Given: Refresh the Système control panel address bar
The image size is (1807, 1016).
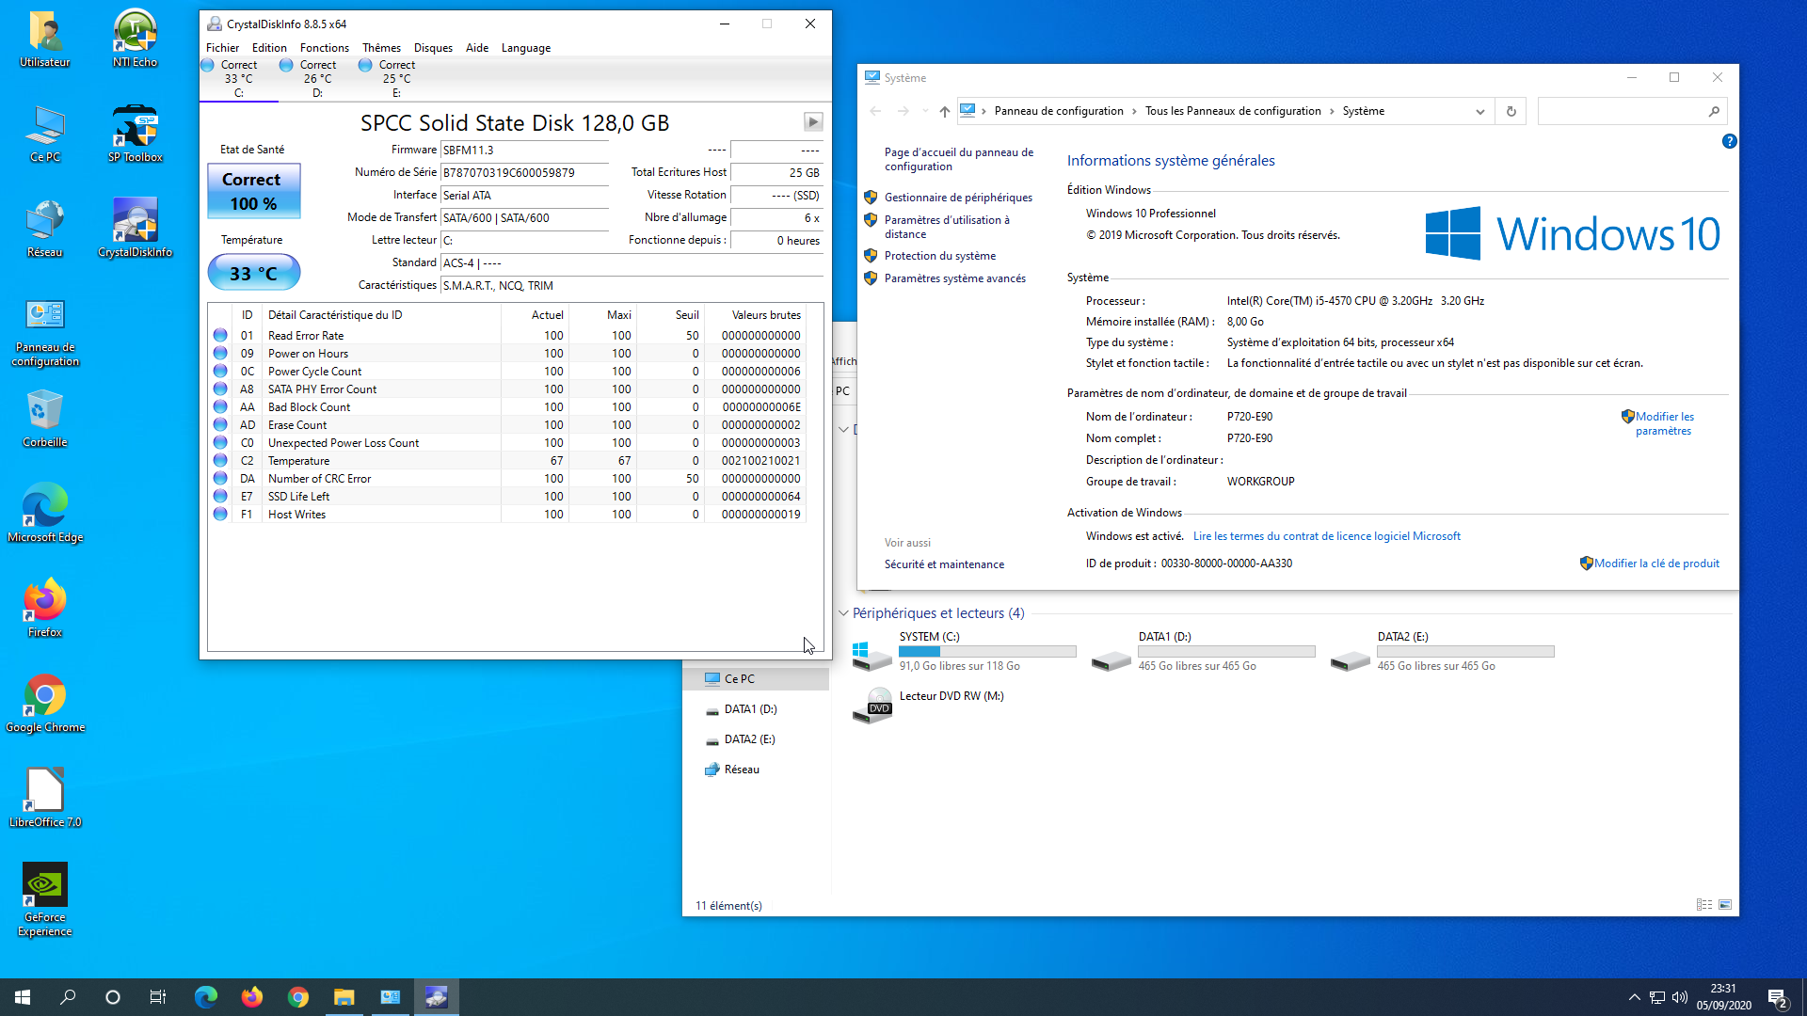Looking at the screenshot, I should point(1511,111).
